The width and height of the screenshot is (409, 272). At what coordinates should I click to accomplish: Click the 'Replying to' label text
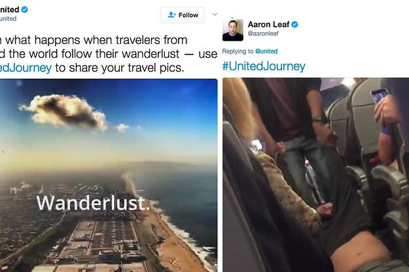tap(238, 51)
